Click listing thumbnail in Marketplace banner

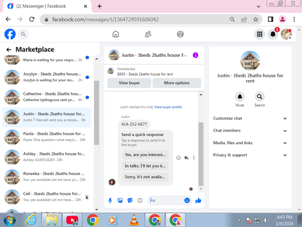pos(111,71)
